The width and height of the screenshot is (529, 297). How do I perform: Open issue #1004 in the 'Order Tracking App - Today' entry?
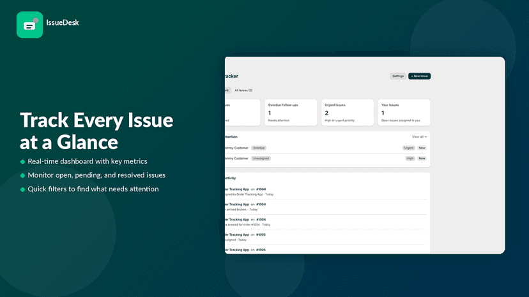click(261, 189)
